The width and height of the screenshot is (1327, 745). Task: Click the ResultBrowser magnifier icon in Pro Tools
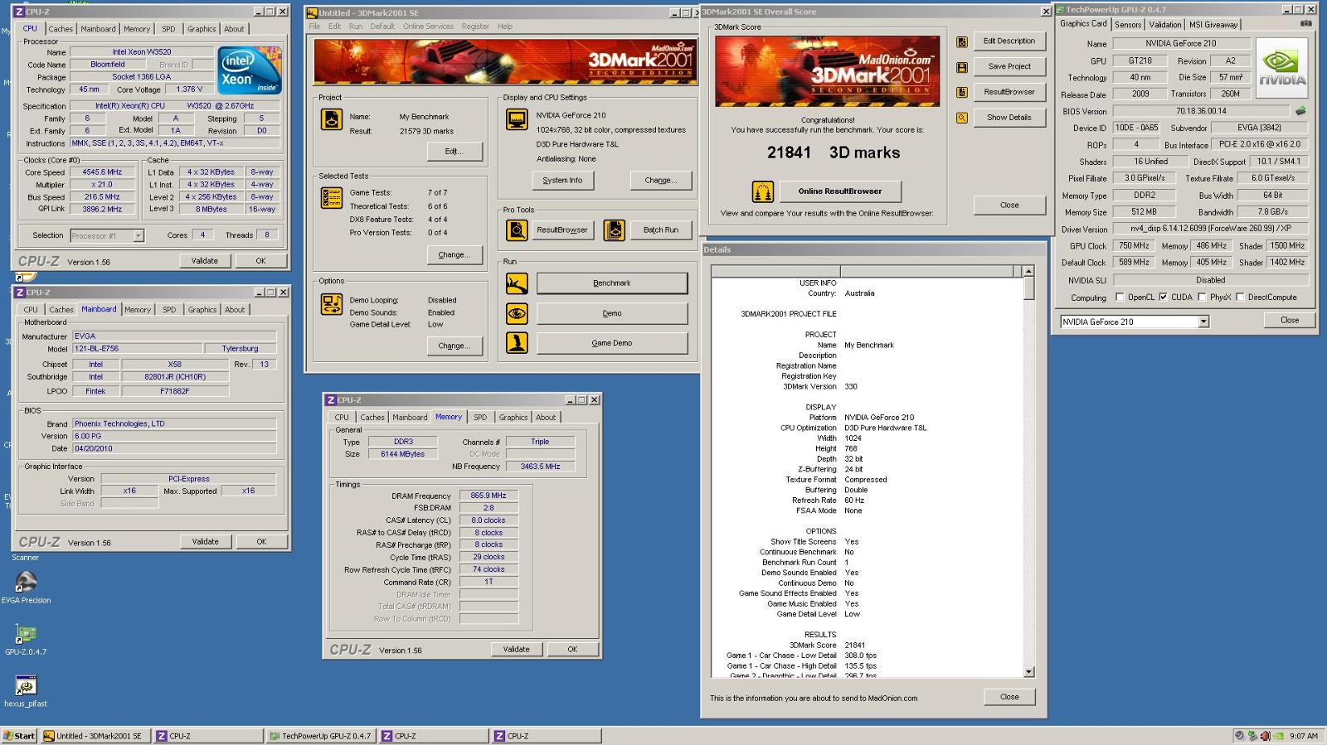click(516, 230)
